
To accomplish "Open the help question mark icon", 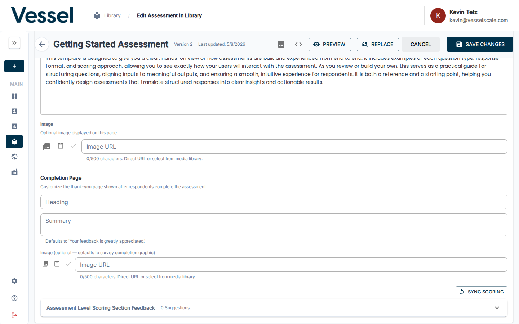I will (14, 298).
